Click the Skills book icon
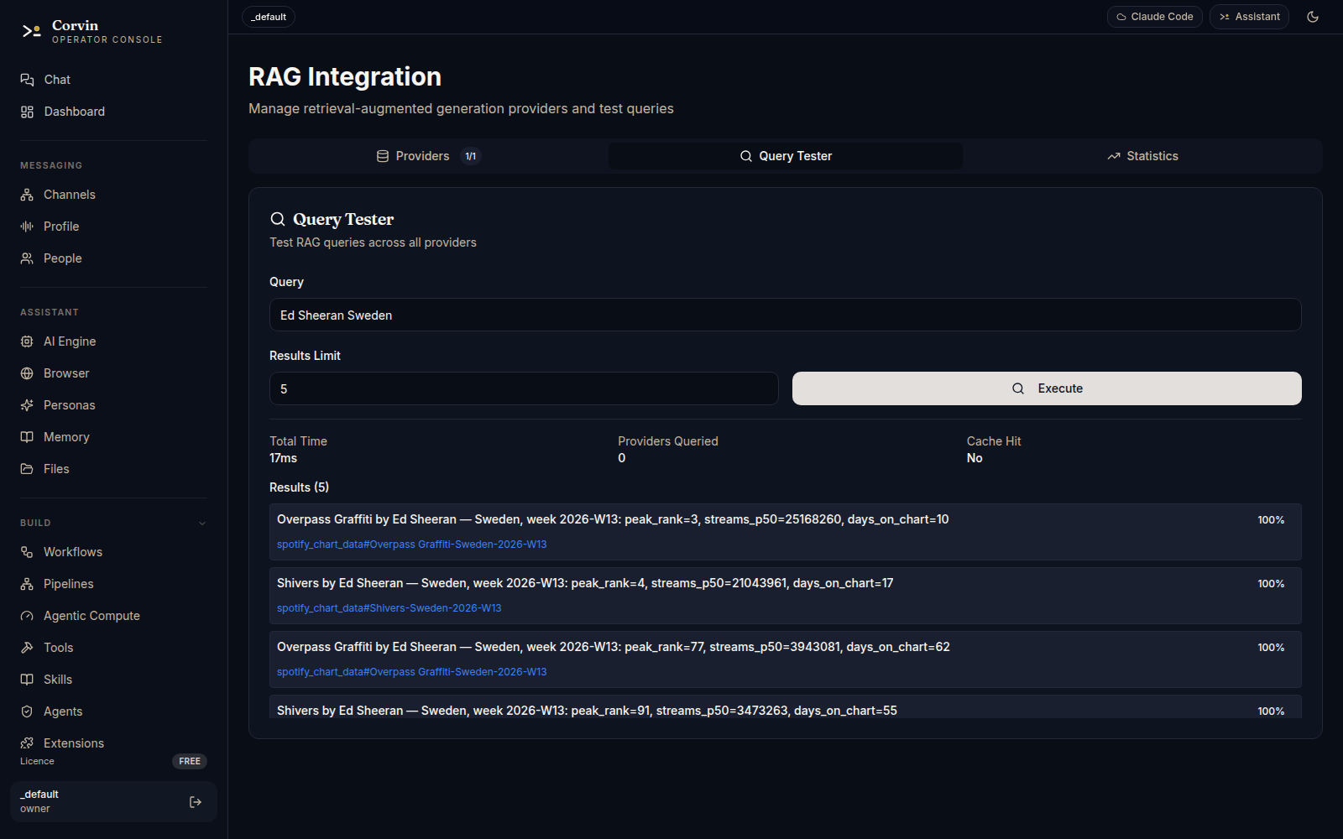 (x=27, y=680)
